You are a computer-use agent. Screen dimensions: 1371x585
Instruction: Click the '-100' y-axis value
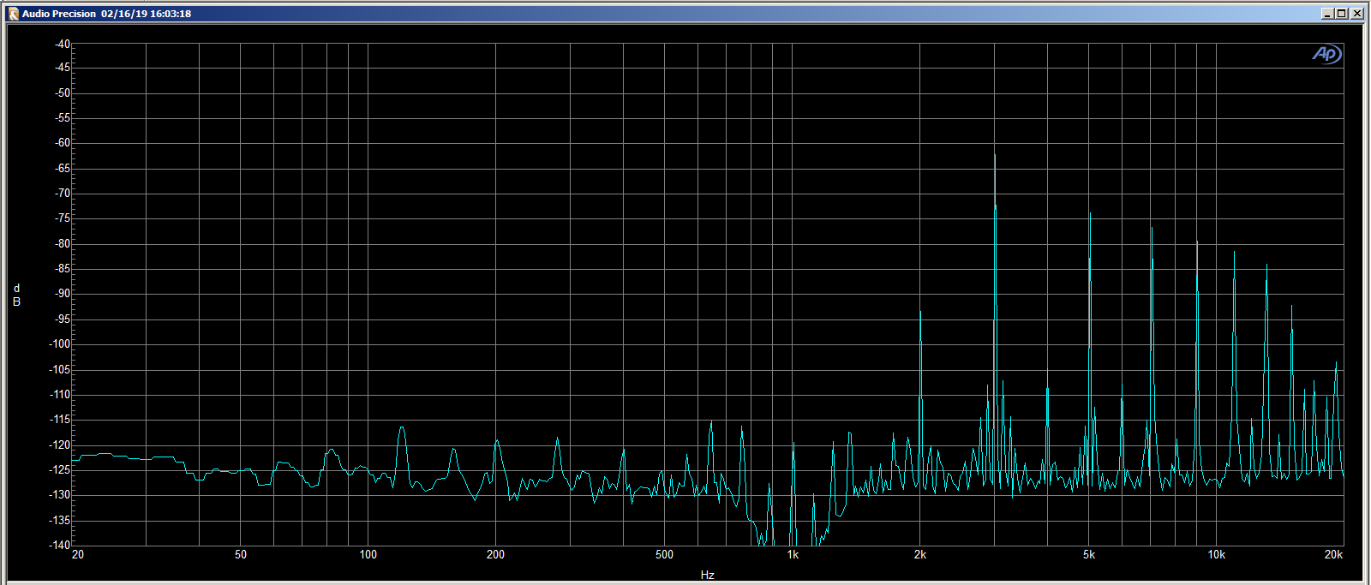(60, 343)
